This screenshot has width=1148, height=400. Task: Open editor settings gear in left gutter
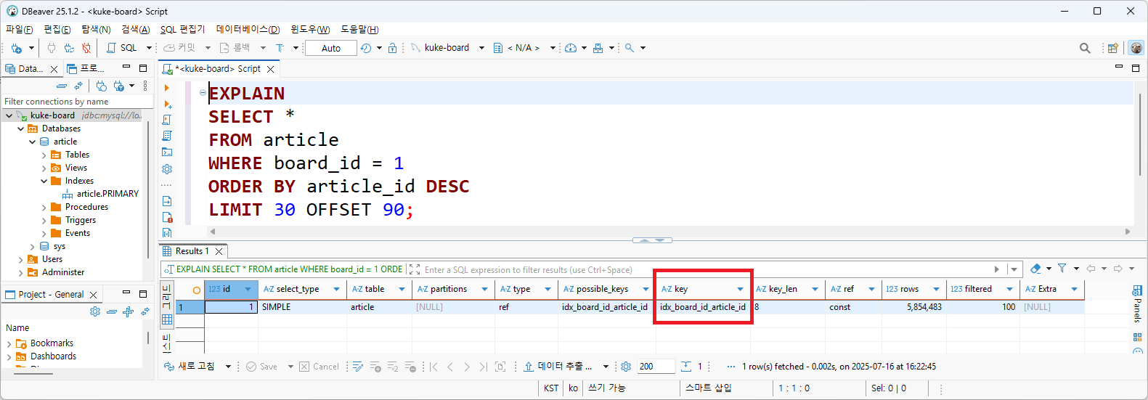point(167,168)
